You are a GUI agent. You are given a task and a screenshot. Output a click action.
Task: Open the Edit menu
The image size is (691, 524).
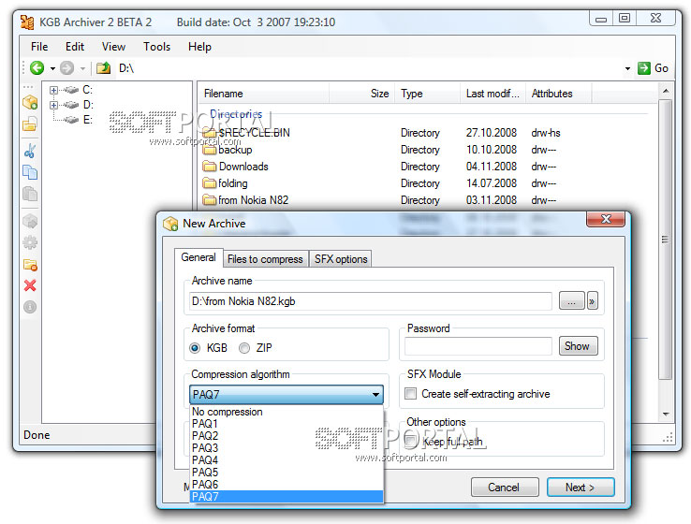[x=75, y=47]
